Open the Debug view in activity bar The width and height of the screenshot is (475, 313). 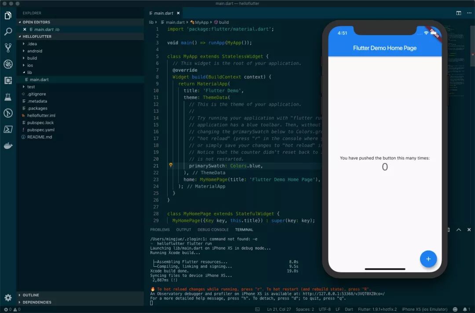click(x=8, y=64)
